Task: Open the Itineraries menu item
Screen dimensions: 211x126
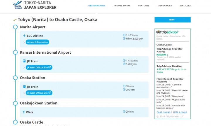Action: (165, 6)
